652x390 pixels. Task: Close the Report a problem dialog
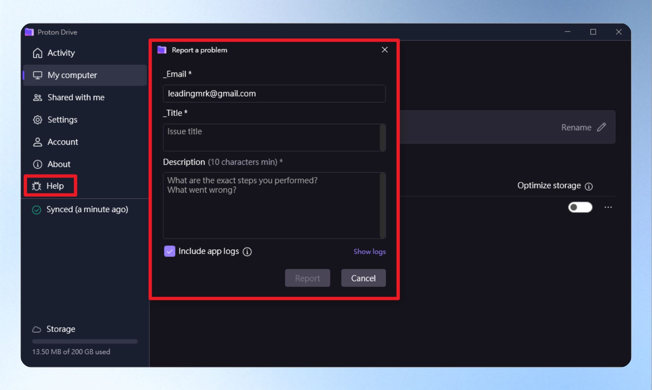[384, 50]
